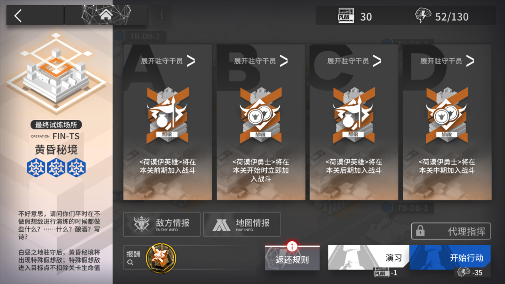Click the red info badge on 返还规则
This screenshot has height=284, width=505.
click(x=292, y=246)
